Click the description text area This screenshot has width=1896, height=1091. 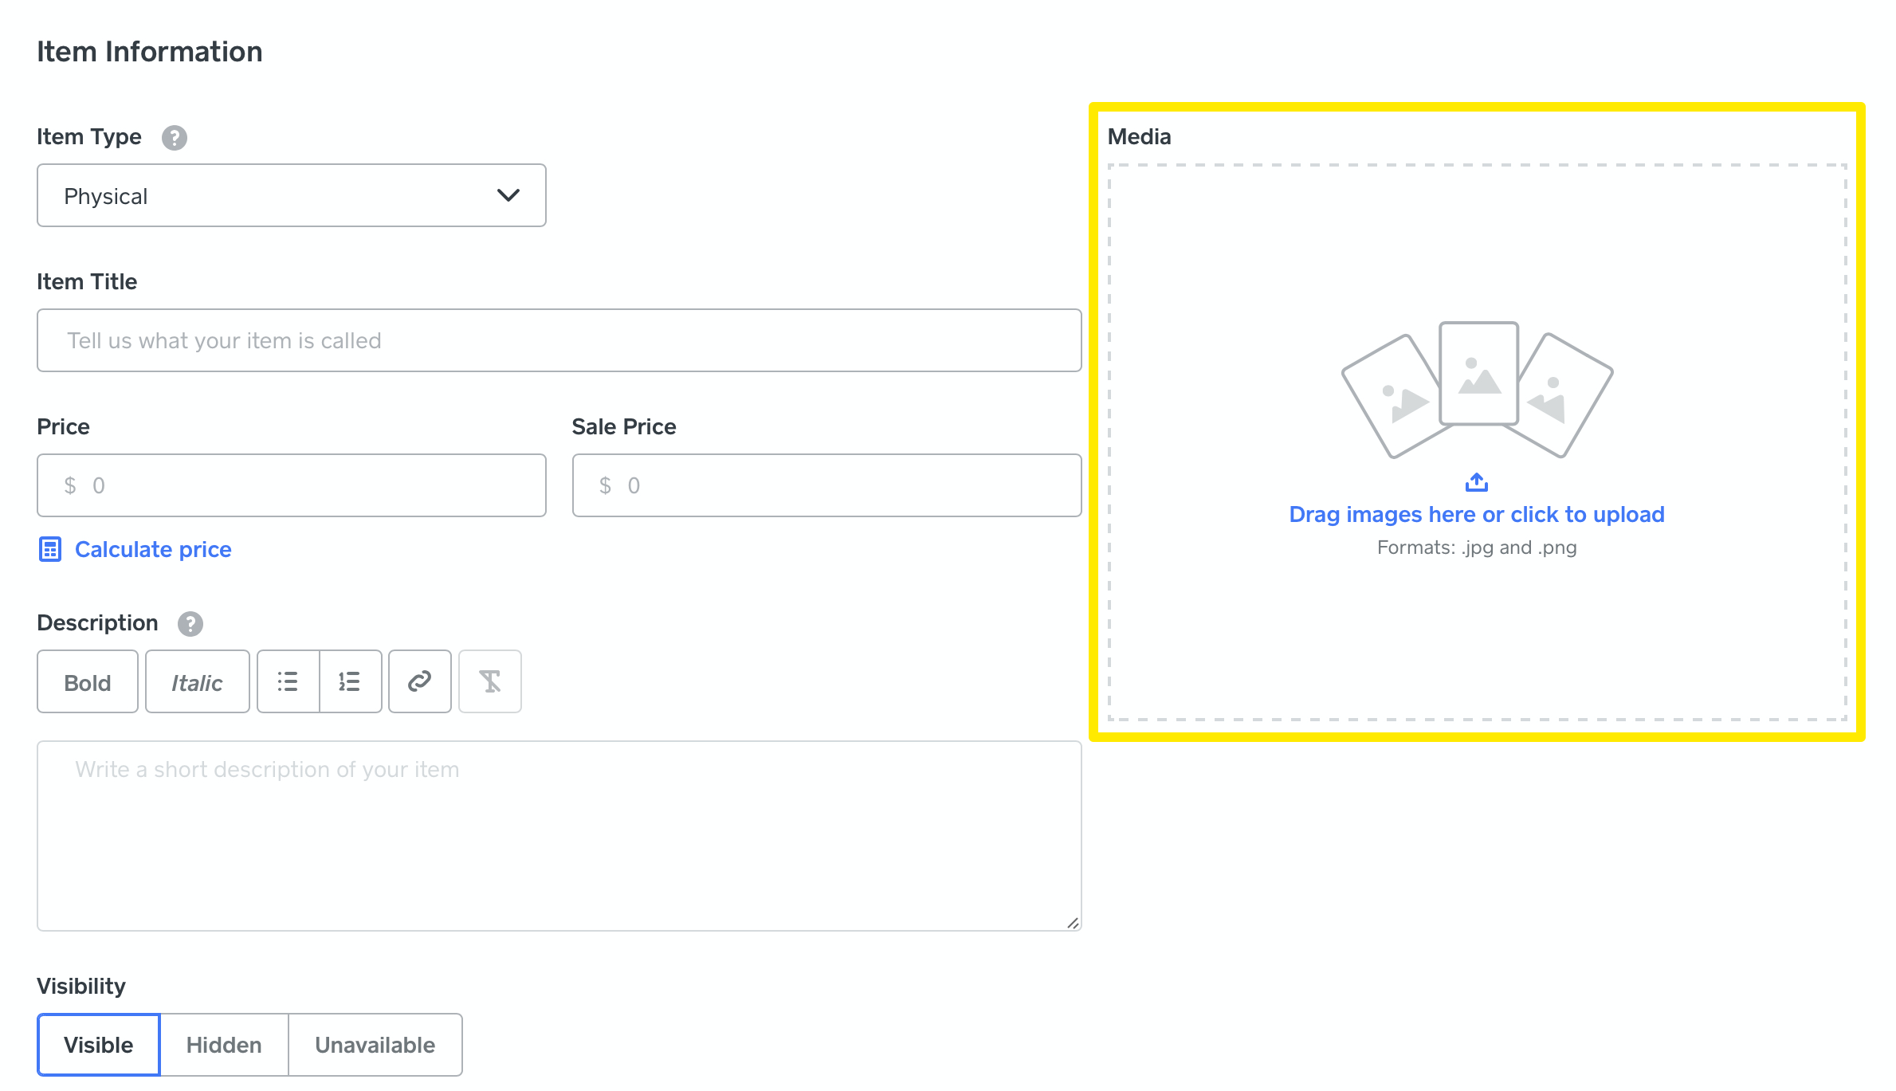pos(559,835)
